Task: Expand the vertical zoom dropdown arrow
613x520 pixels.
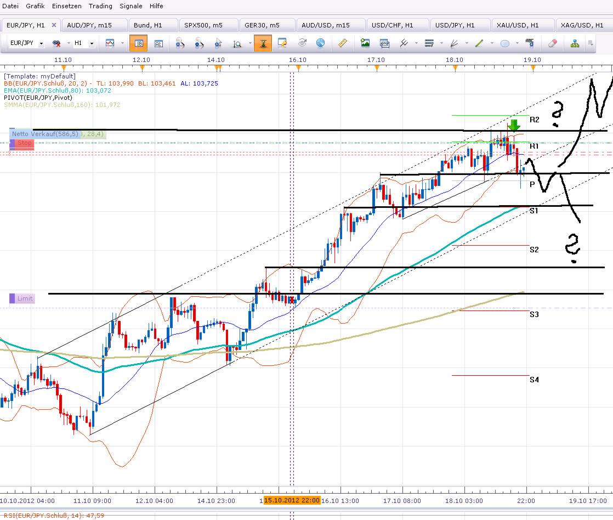Action: [250, 43]
